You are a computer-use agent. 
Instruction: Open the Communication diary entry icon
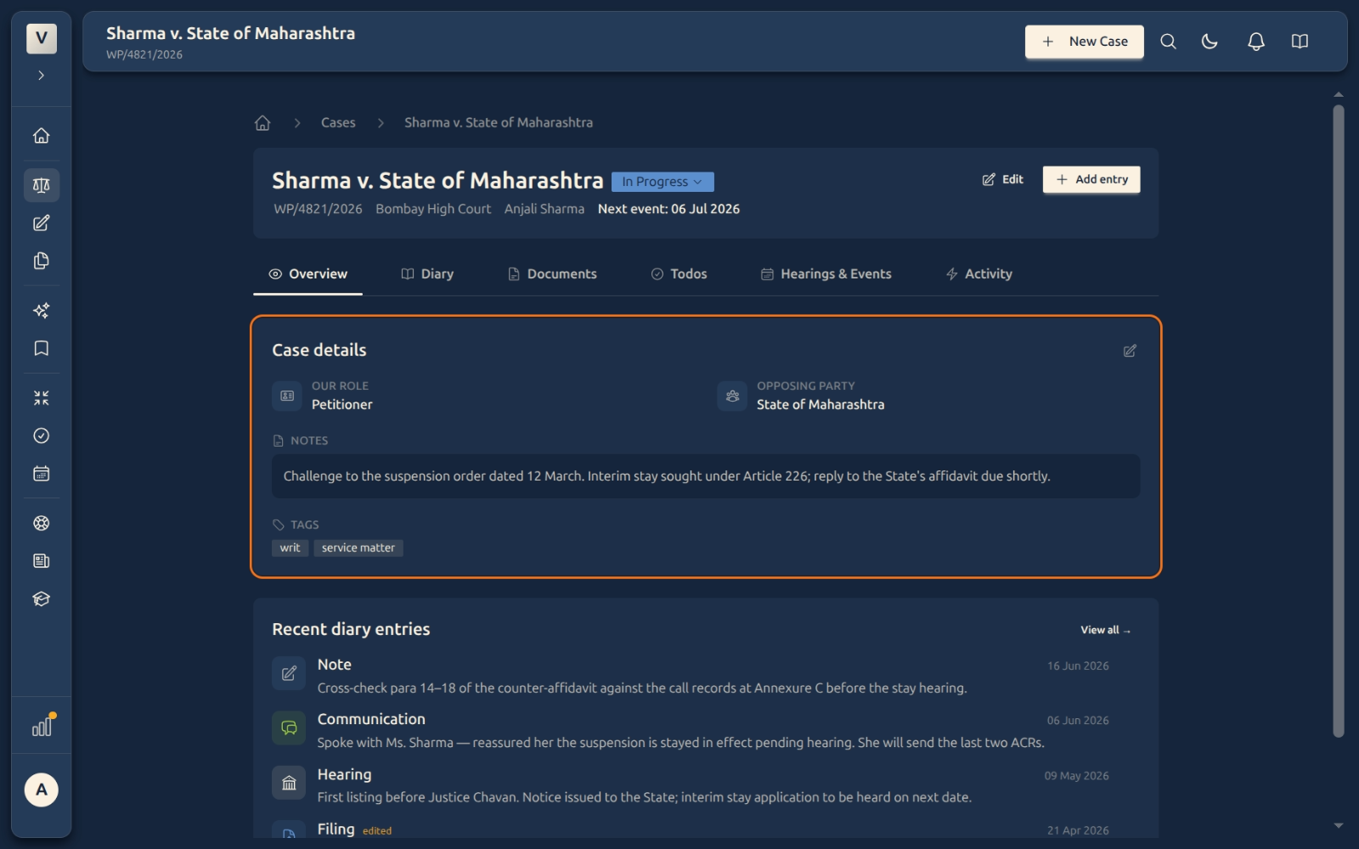click(x=289, y=728)
